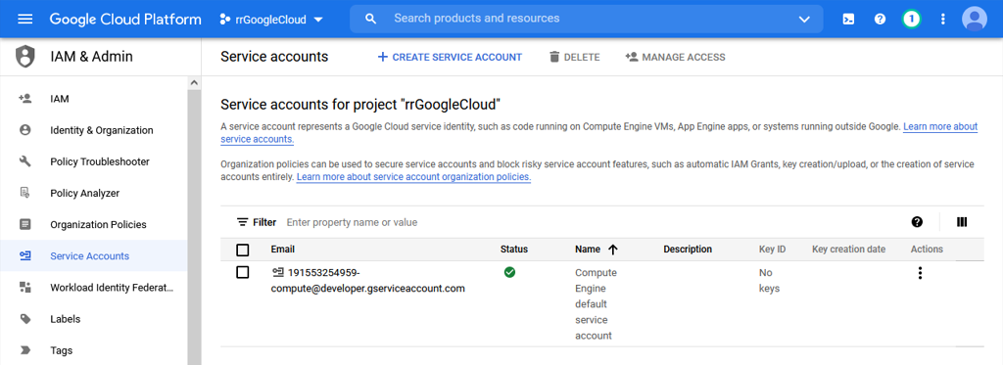Open column display options icon

coord(962,222)
